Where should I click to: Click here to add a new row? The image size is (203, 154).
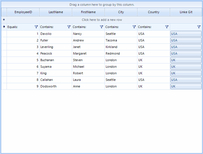coord(102,20)
